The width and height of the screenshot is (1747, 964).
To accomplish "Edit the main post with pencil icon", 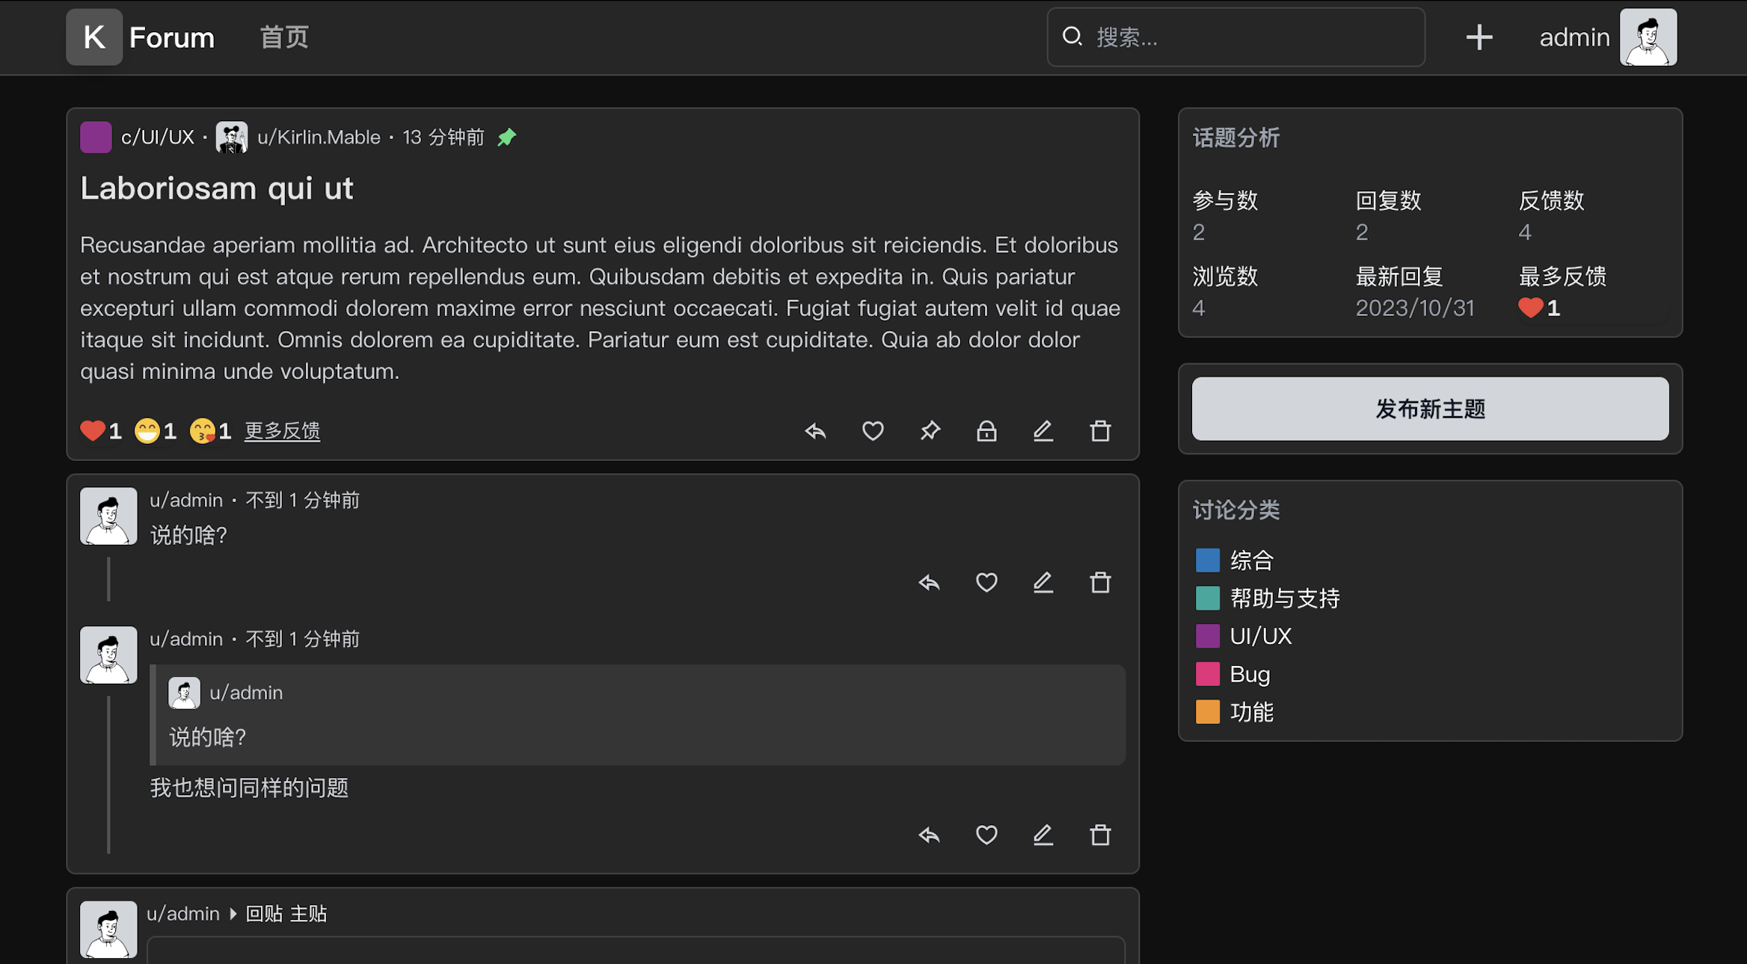I will 1043,431.
